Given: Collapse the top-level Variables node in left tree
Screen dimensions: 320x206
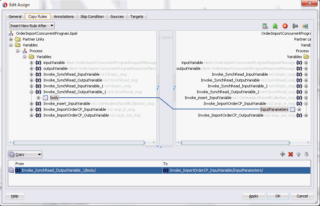Looking at the screenshot, I should pos(11,45).
